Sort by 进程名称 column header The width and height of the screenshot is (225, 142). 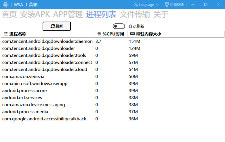(47, 34)
